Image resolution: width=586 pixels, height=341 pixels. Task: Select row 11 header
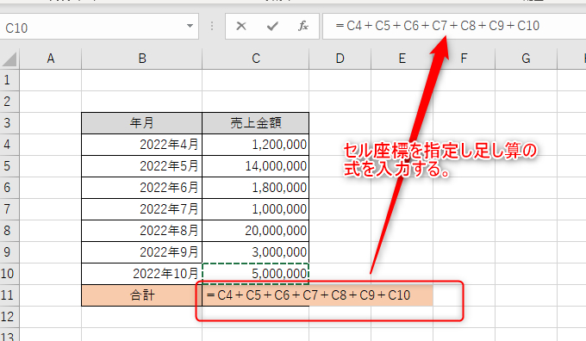click(x=9, y=295)
